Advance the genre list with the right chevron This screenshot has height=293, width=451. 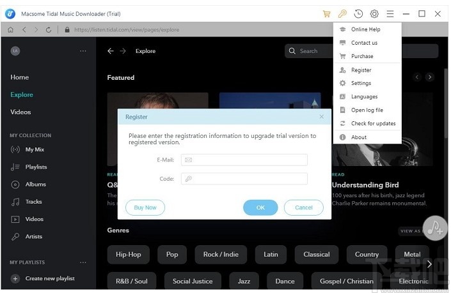(x=429, y=264)
